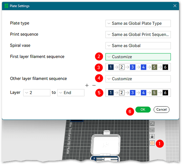Remove layer range with minus icon
Viewport: 182px width, 165px height.
pyautogui.click(x=94, y=85)
